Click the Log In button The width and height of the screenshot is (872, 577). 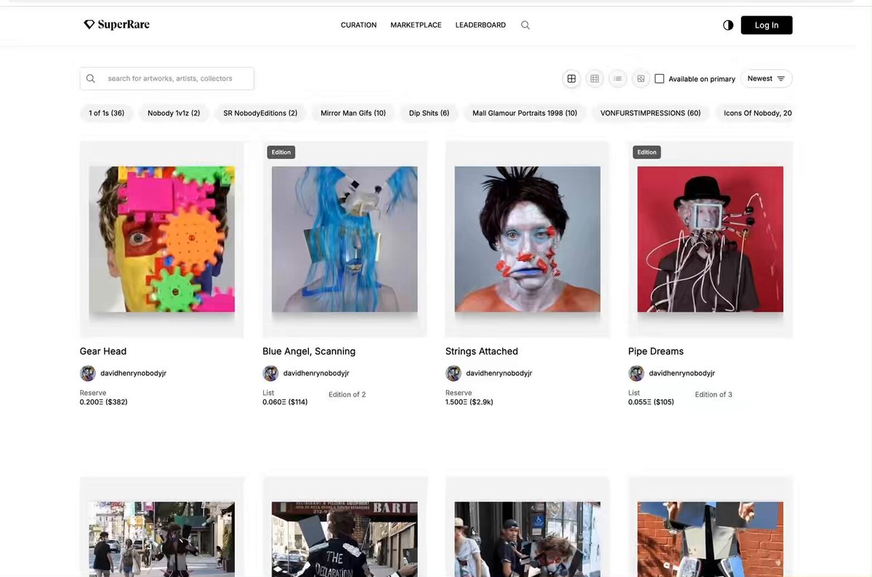pos(767,25)
